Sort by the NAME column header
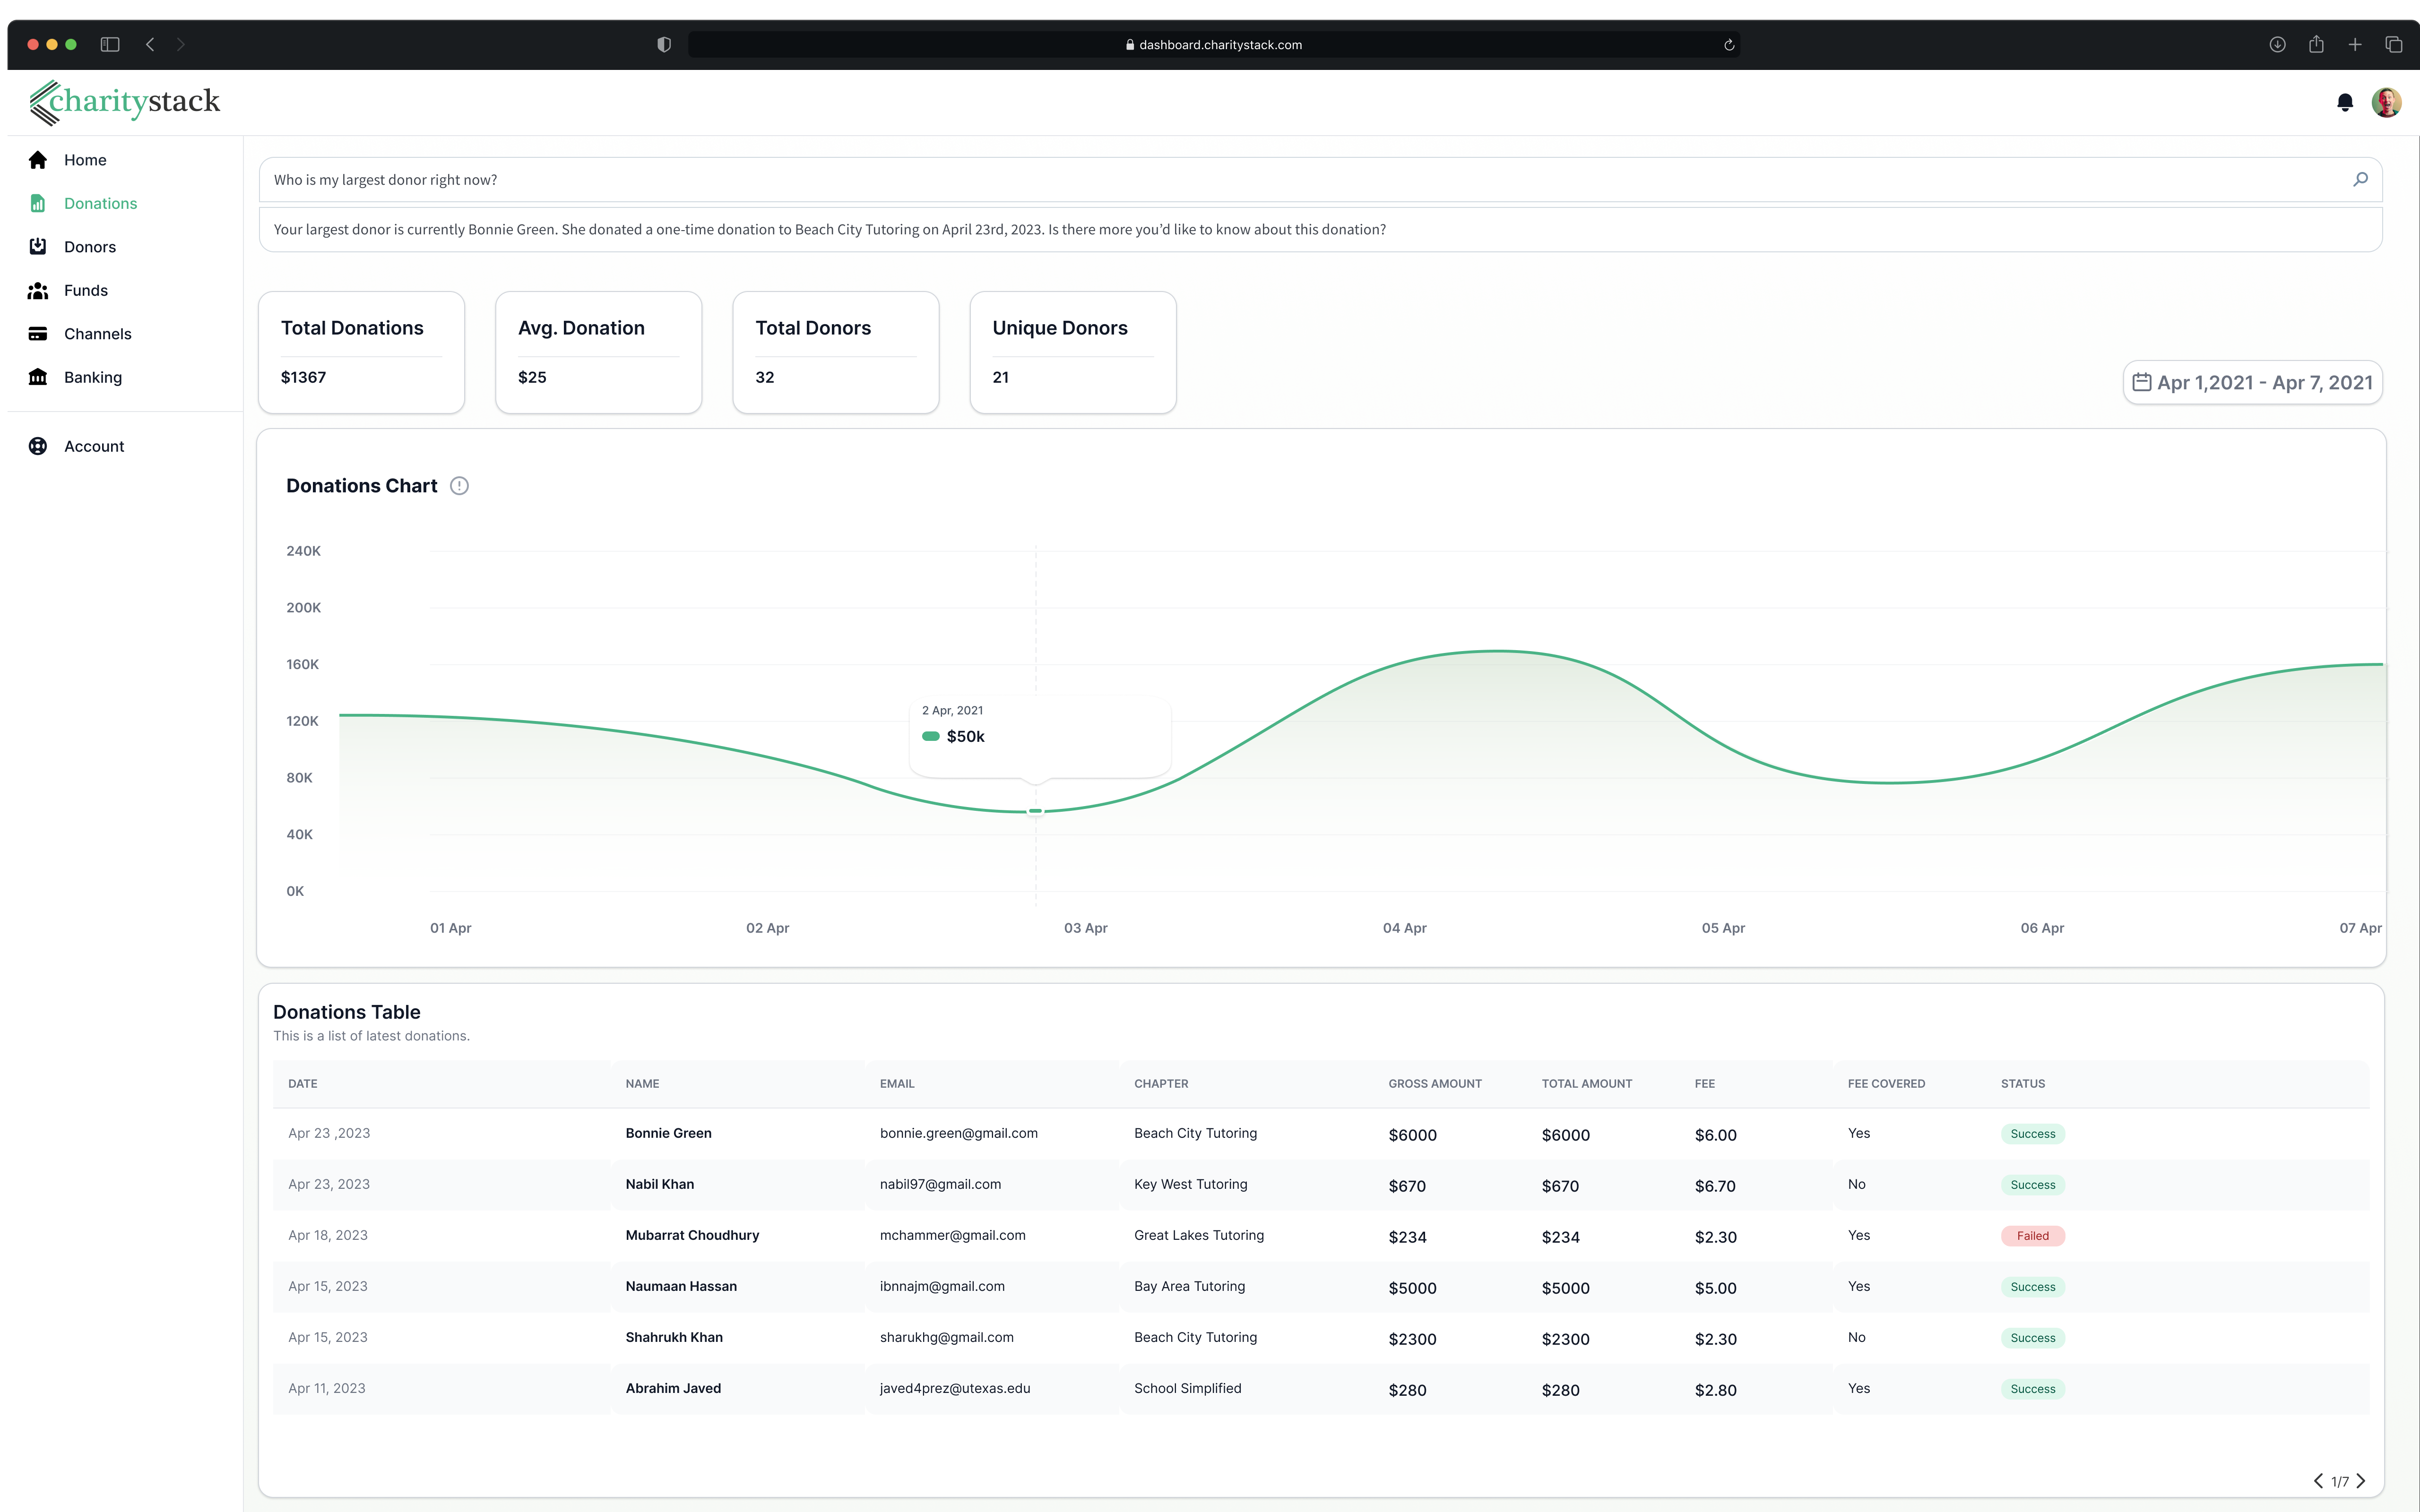This screenshot has width=2420, height=1512. point(642,1083)
